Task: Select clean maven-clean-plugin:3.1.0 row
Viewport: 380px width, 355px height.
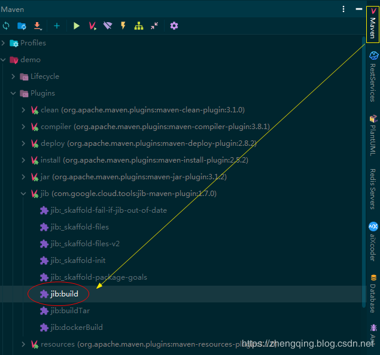Action: click(x=143, y=110)
